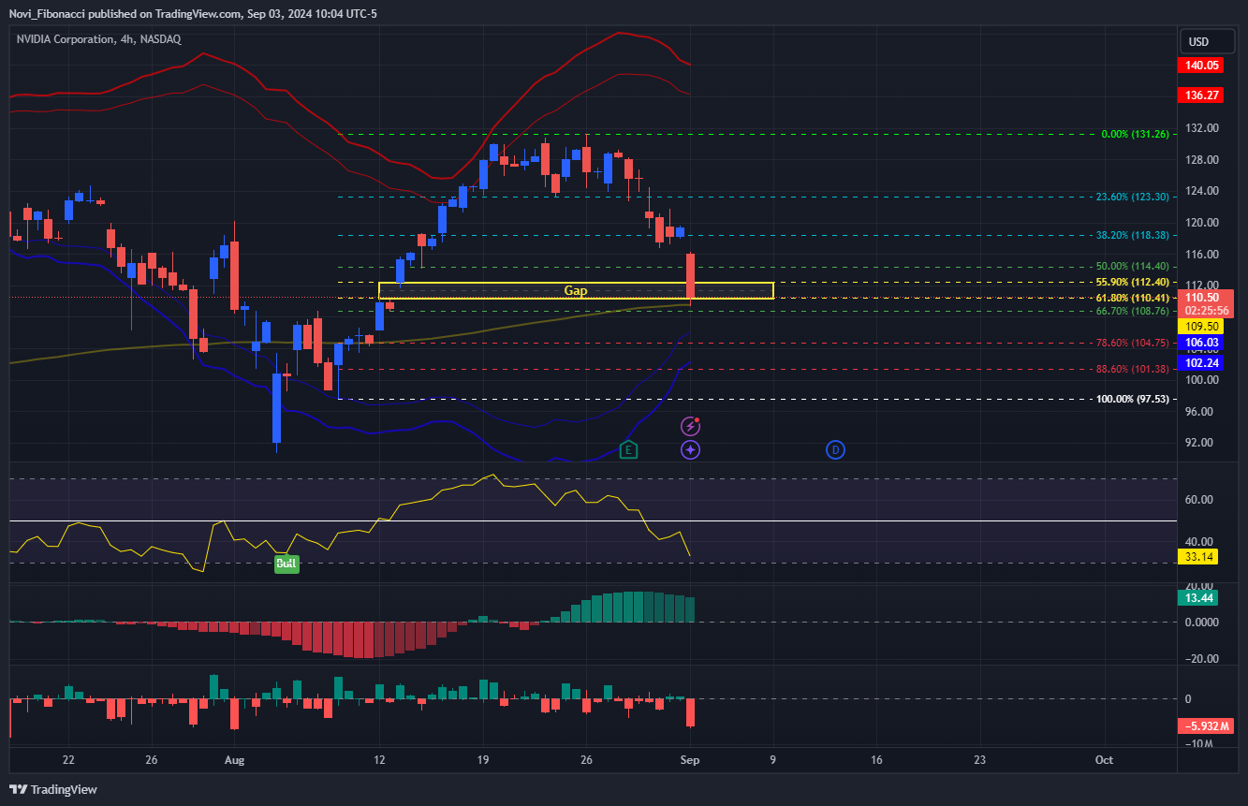Viewport: 1248px width, 806px height.
Task: Click the 38.20% (118.38) Fibonacci label
Action: click(x=1132, y=235)
